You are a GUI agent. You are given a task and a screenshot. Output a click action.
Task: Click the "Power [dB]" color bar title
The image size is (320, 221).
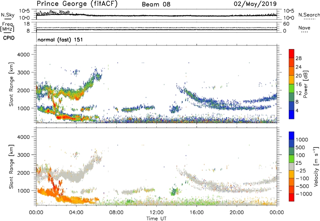pyautogui.click(x=305, y=84)
